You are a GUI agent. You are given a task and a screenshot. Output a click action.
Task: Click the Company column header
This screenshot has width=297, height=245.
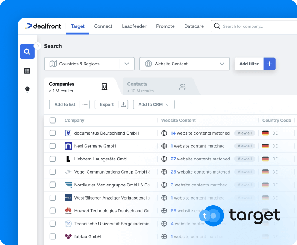74,120
